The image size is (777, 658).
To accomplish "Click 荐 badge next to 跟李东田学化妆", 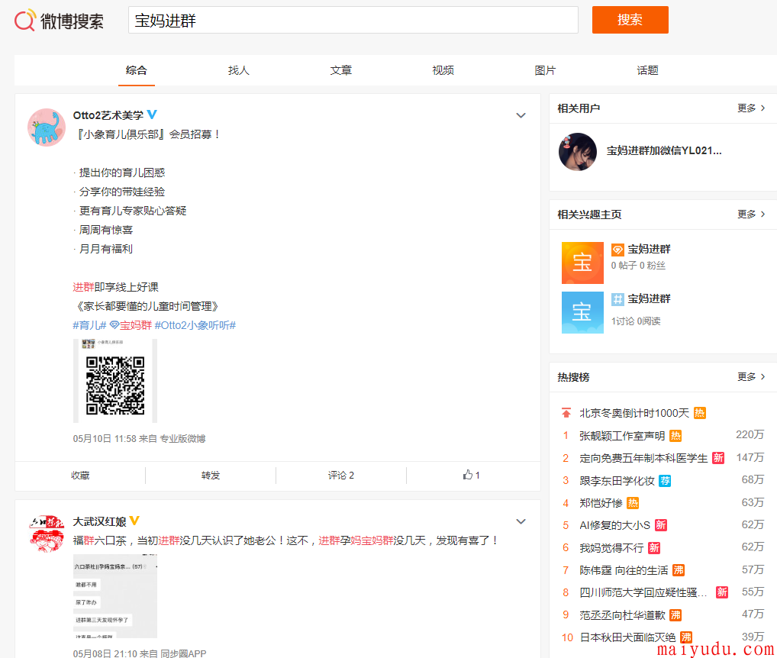I will coord(665,481).
